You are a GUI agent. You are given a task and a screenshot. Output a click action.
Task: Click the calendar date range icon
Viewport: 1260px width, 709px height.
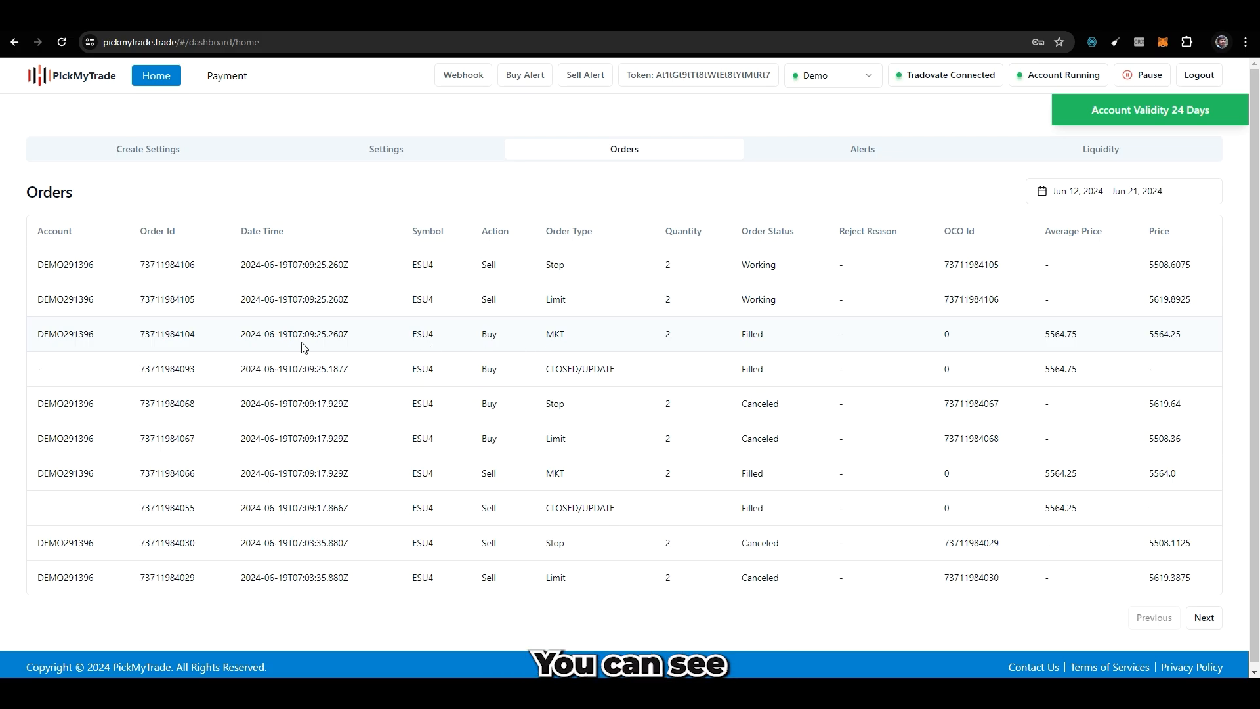point(1043,190)
